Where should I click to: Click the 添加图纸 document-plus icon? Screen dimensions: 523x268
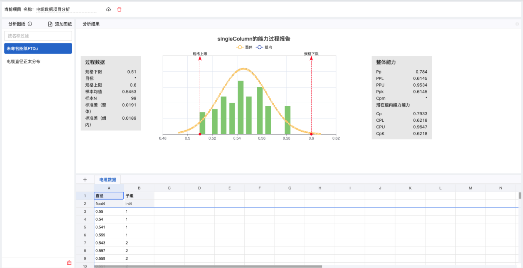coord(50,24)
